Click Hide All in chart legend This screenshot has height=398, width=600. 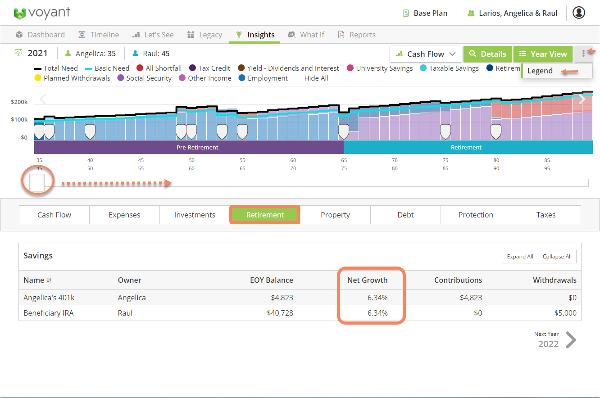tap(316, 78)
